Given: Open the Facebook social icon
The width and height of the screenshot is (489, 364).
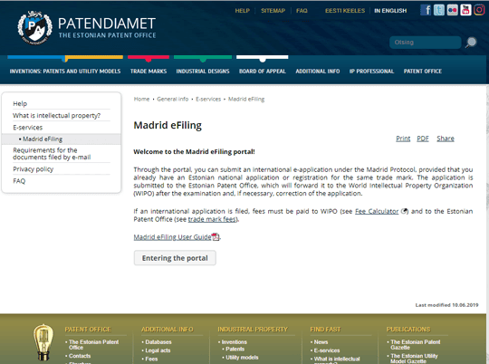Looking at the screenshot, I should coord(426,10).
